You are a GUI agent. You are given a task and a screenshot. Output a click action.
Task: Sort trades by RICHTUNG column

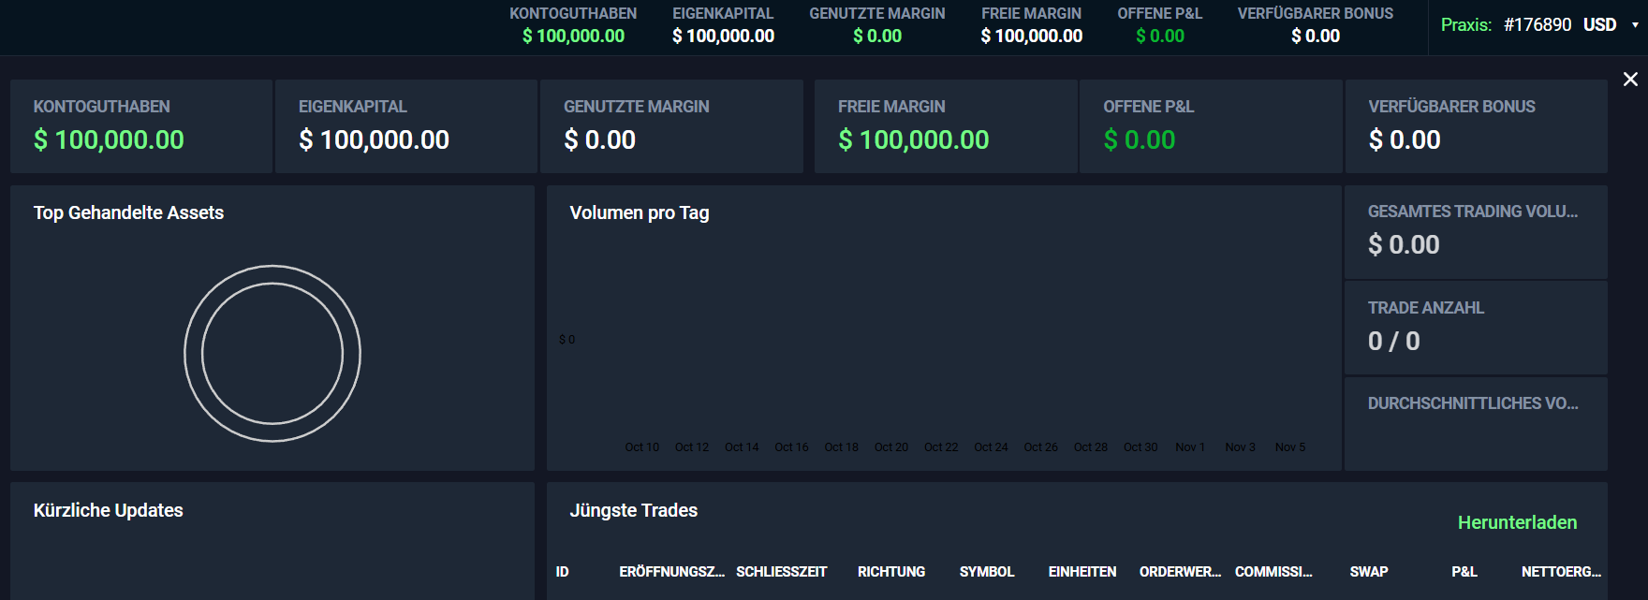(x=890, y=572)
